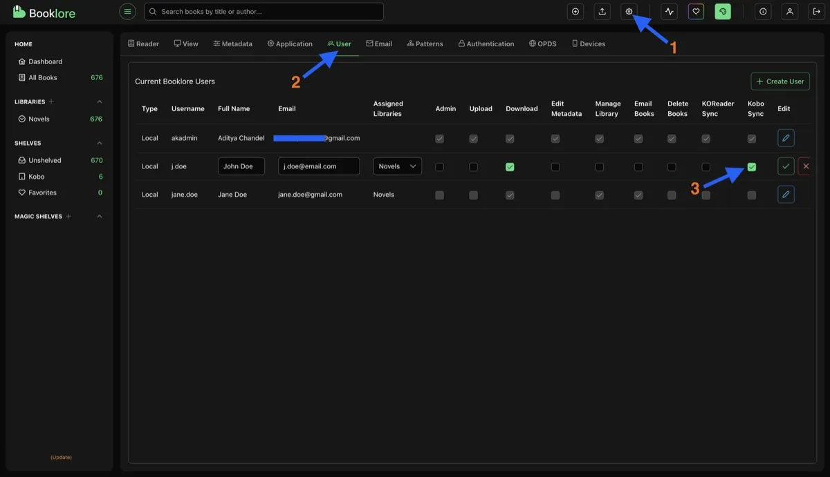Enable Admin checkbox for j.doe
The height and width of the screenshot is (477, 830).
[x=439, y=167]
